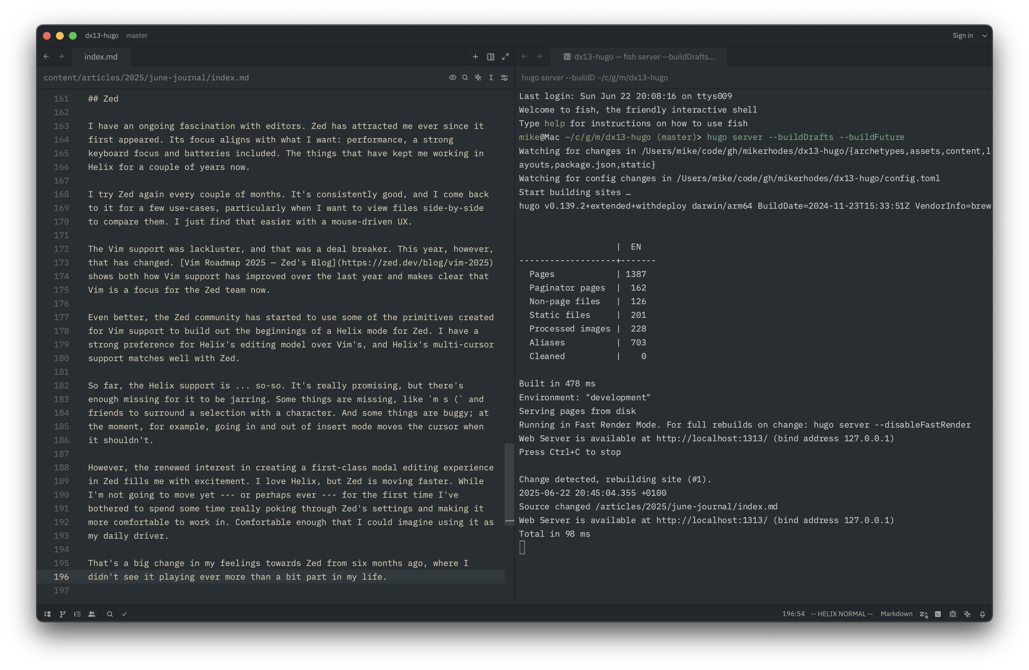Preview the markdown file with the eye icon

point(452,77)
